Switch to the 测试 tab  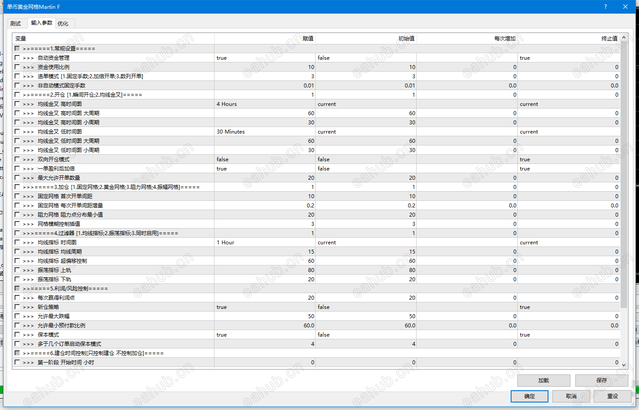(16, 24)
